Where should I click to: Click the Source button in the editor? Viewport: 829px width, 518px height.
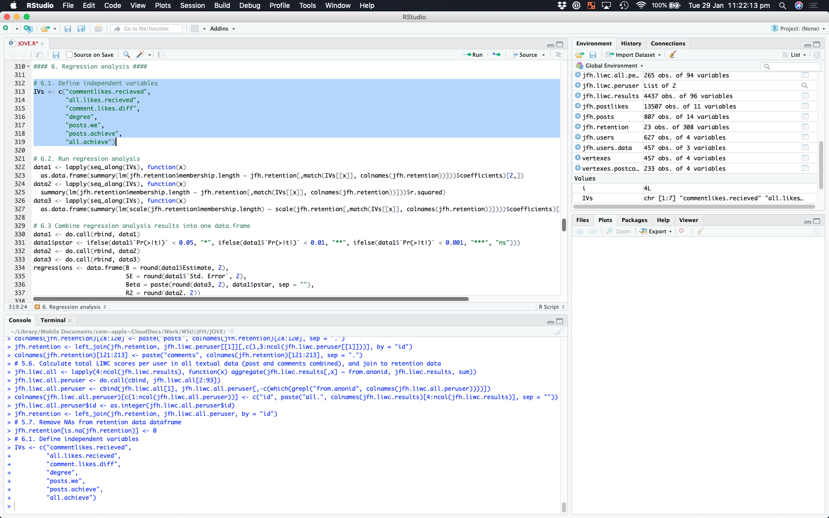click(x=528, y=55)
